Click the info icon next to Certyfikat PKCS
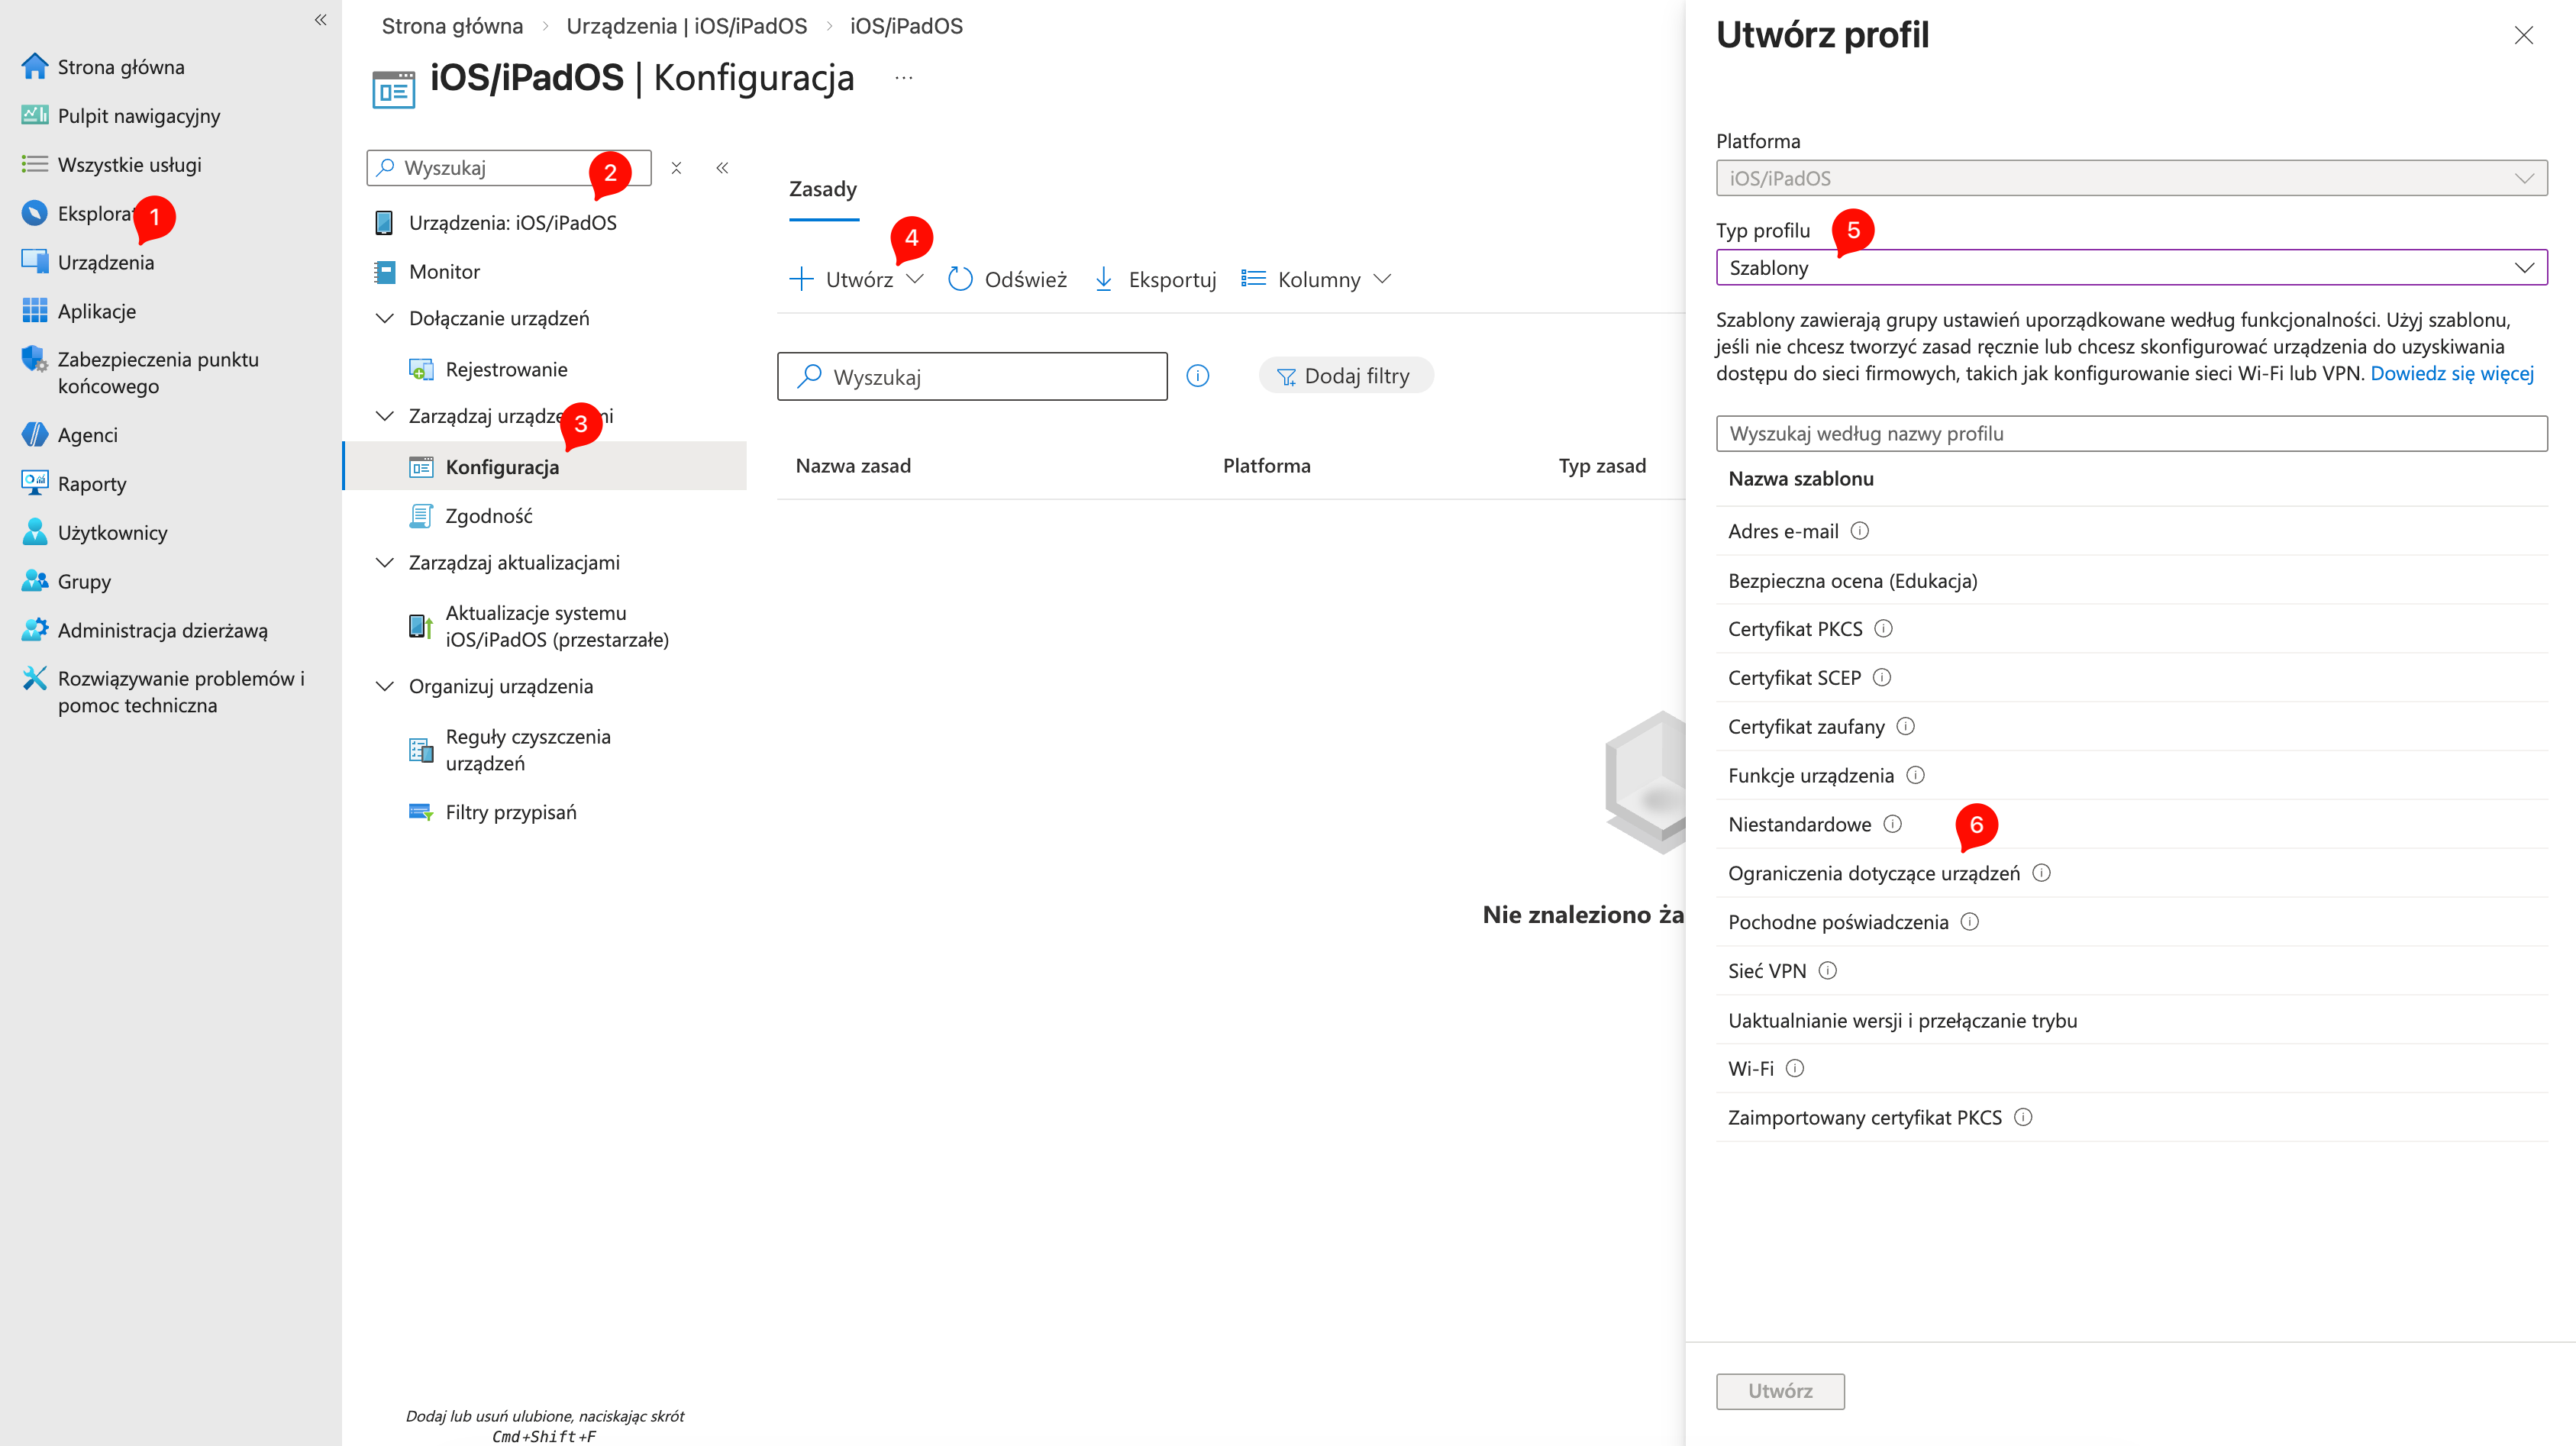The image size is (2576, 1446). (1885, 628)
